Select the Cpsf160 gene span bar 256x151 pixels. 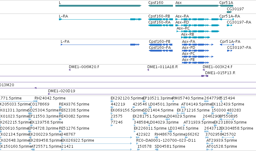pos(161,6)
